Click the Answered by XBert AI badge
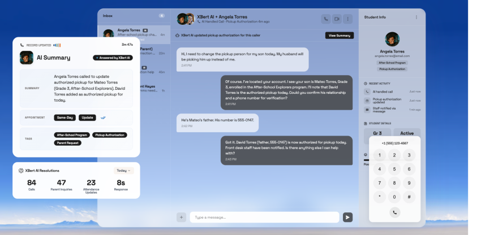481x235 pixels. point(113,58)
